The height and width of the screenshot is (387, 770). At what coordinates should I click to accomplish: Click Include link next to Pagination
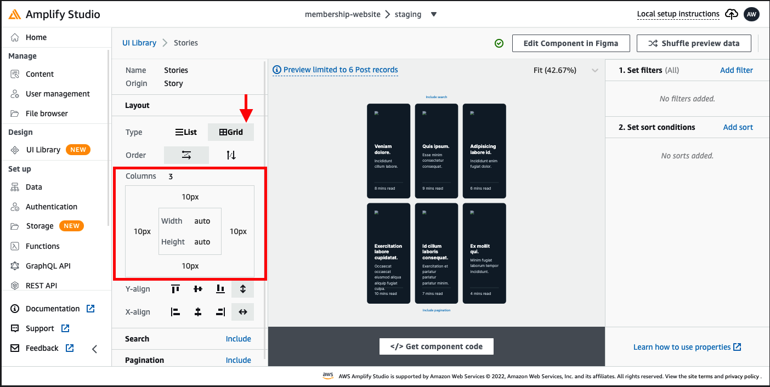(238, 360)
